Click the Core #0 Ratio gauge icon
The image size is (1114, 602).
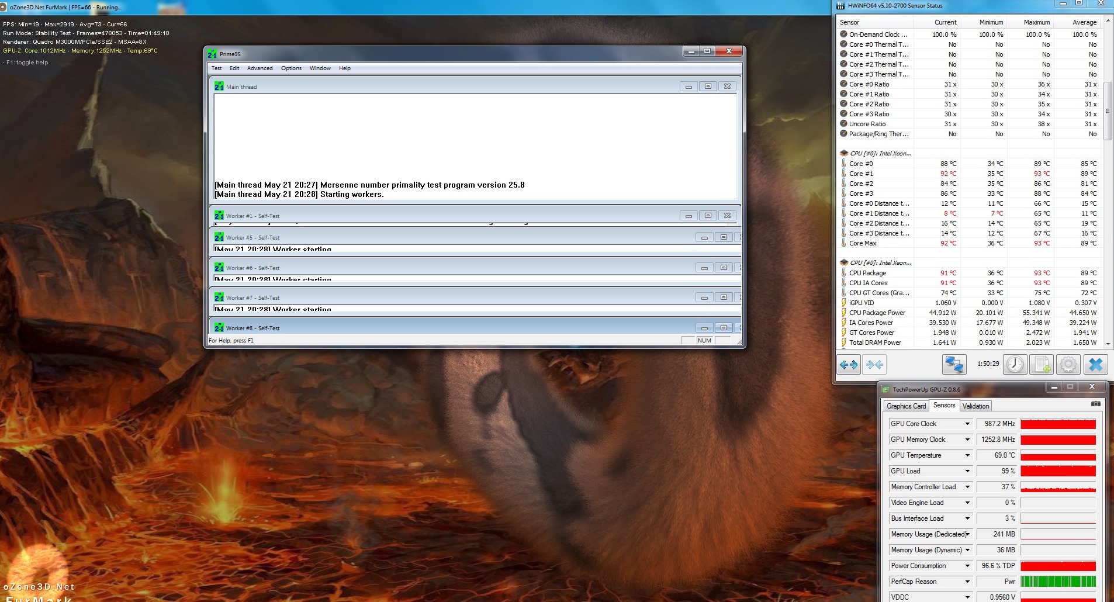click(x=843, y=84)
